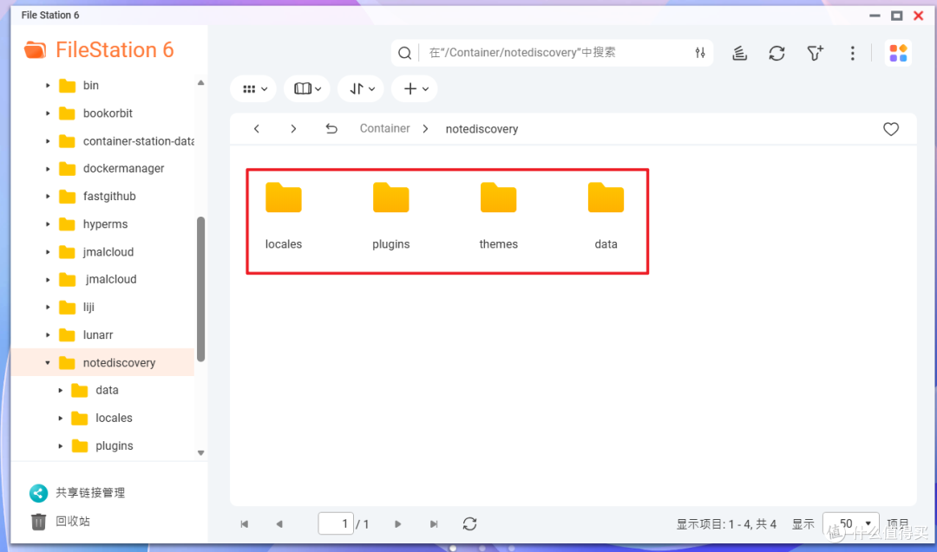Open share link management icon
The image size is (937, 552).
click(38, 493)
